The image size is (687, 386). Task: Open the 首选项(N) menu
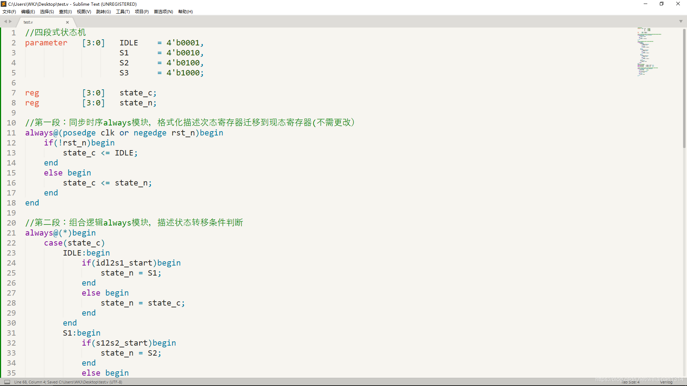pyautogui.click(x=163, y=12)
